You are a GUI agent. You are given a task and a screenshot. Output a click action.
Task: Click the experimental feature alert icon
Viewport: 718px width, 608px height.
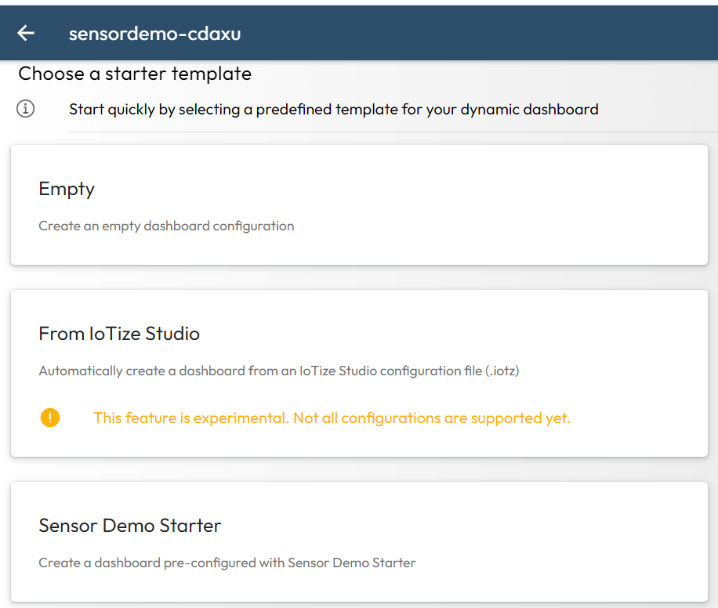[x=50, y=418]
